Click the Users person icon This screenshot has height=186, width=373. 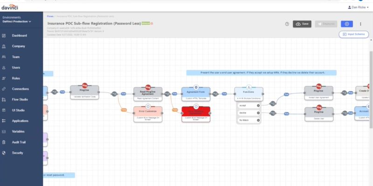(x=4, y=67)
